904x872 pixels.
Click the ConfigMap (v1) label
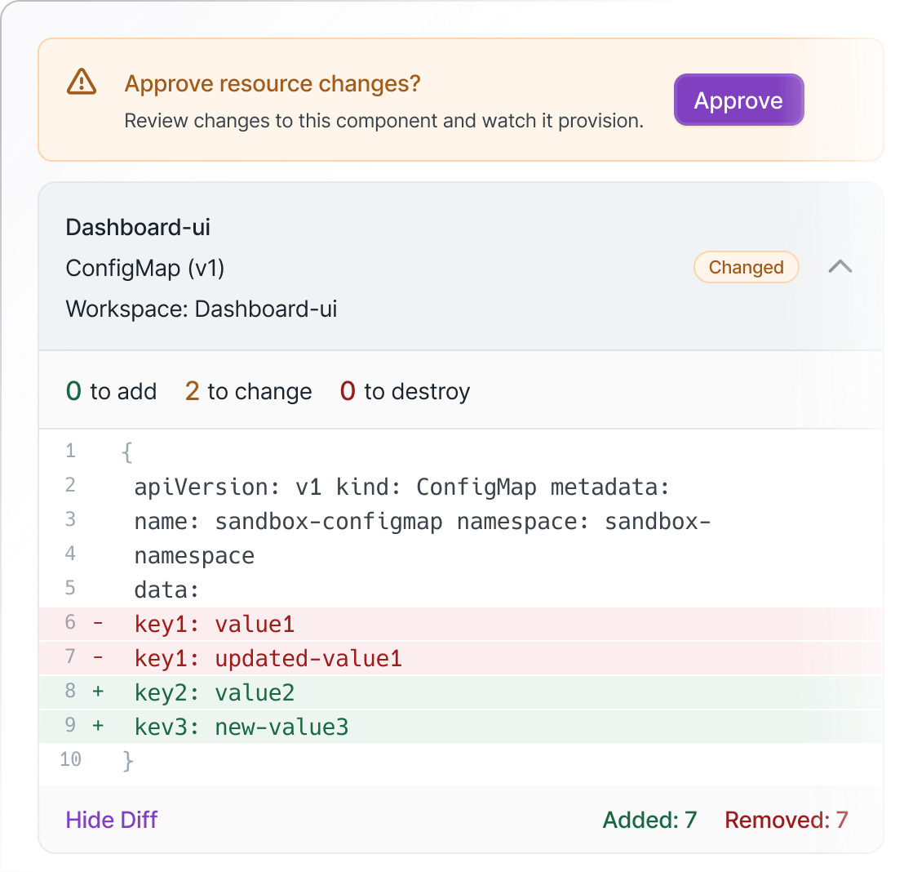click(144, 268)
